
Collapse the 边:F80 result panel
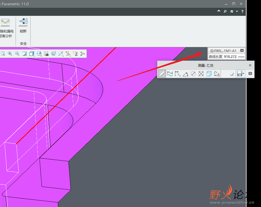[242, 51]
